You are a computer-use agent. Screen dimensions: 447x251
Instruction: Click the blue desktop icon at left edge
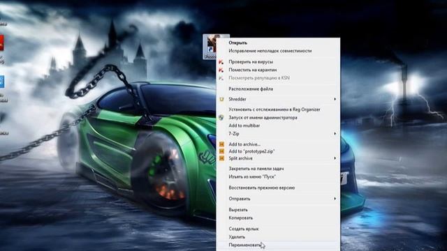click(1, 82)
